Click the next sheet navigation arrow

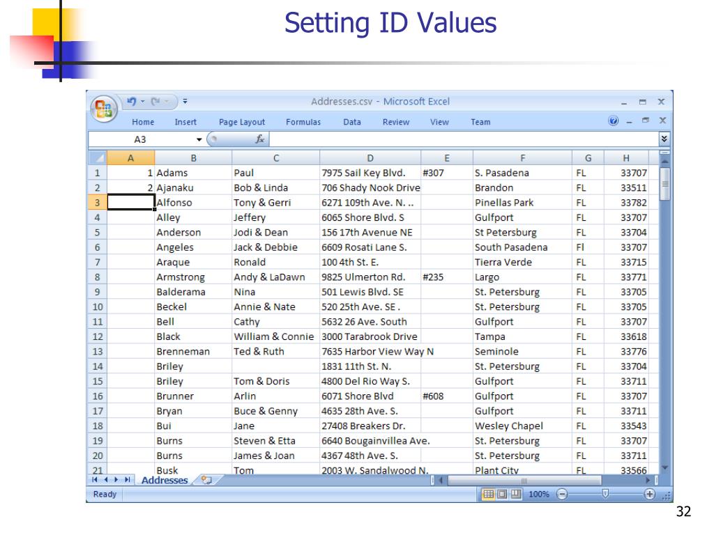[116, 479]
